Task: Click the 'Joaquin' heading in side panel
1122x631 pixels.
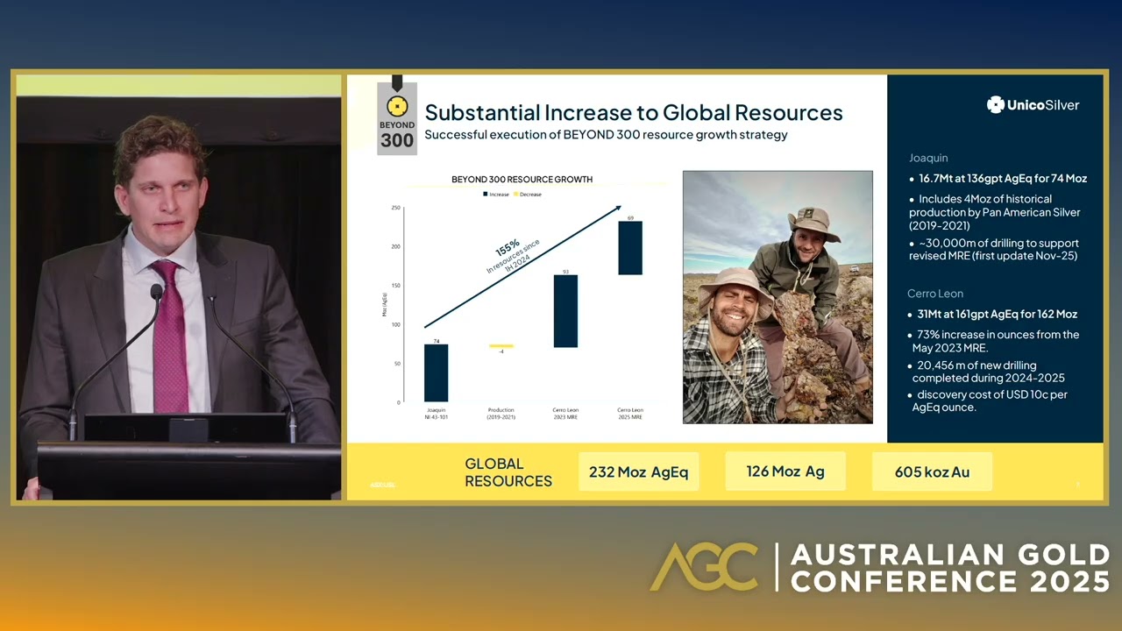Action: coord(928,159)
